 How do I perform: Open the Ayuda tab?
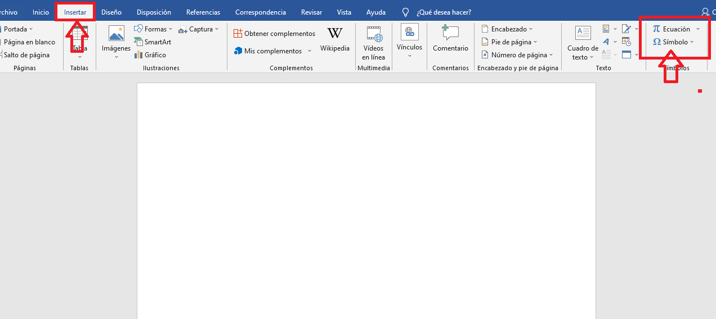pos(376,12)
